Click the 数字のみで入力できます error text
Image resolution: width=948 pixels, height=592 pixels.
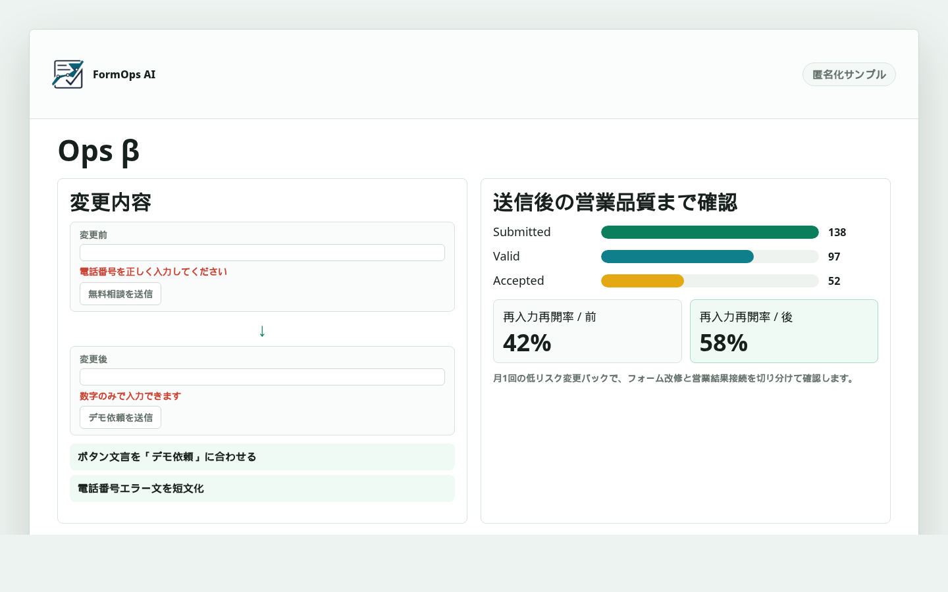pos(129,395)
